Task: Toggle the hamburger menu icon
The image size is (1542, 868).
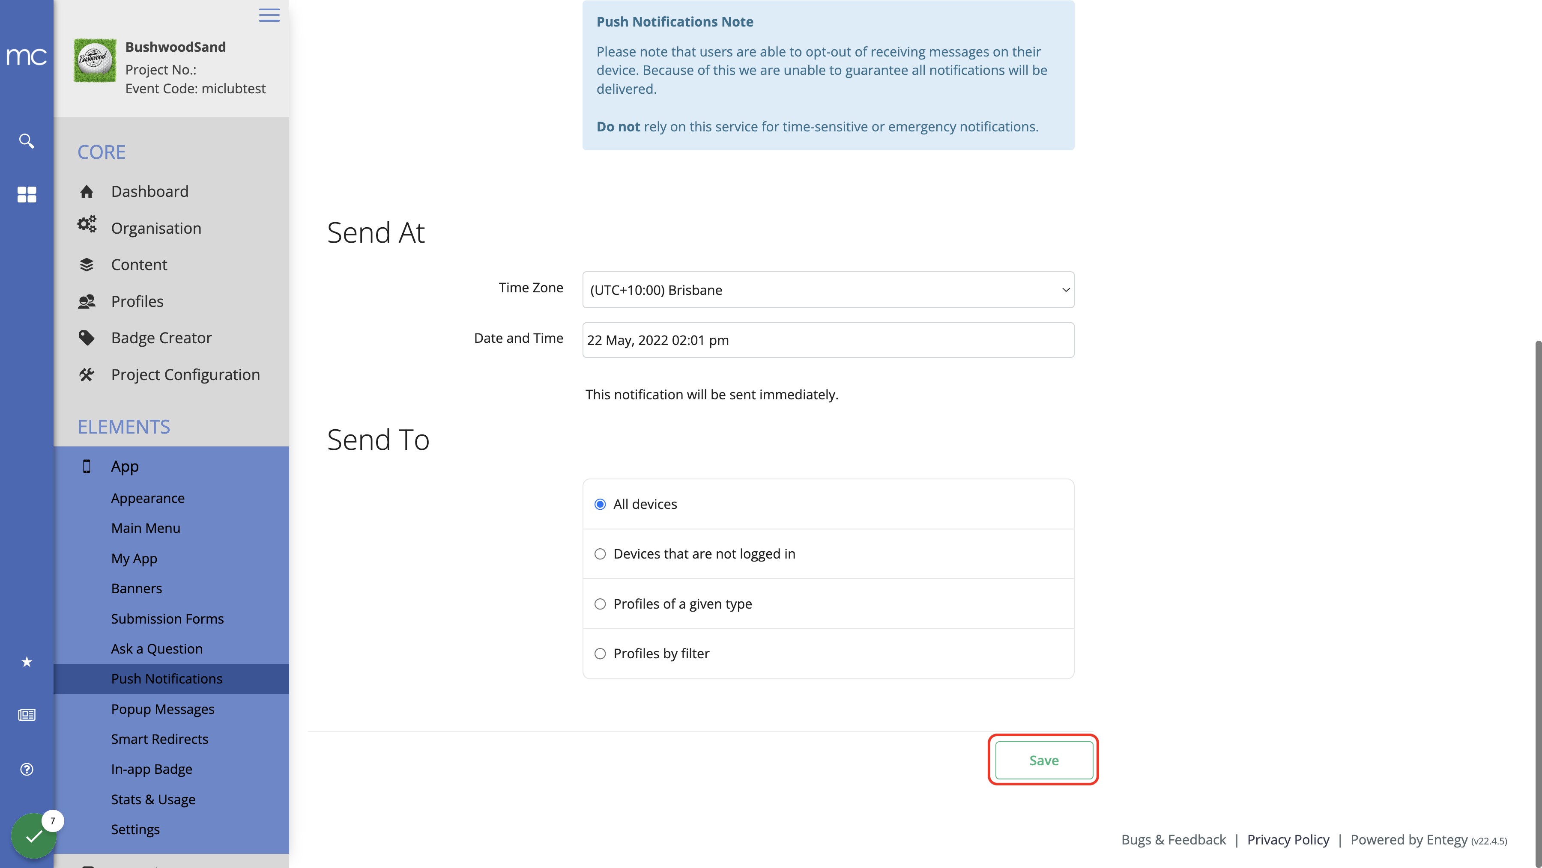Action: (269, 15)
